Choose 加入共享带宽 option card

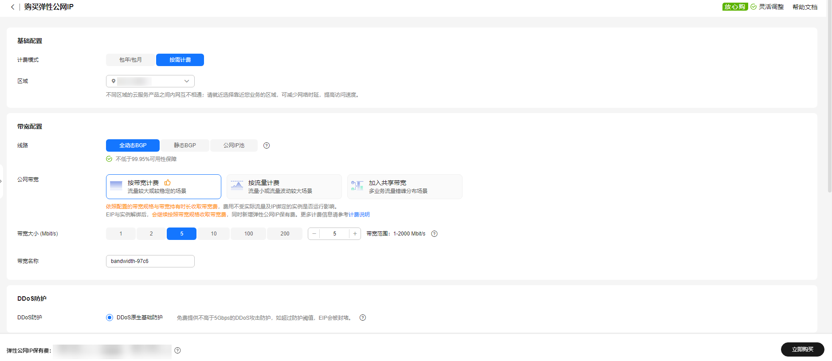(x=404, y=187)
